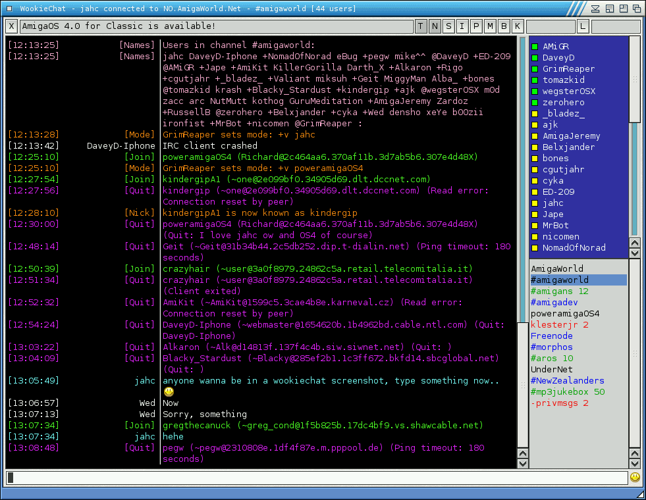The width and height of the screenshot is (646, 500).
Task: Toggle the L user limit mode button
Action: pyautogui.click(x=583, y=26)
